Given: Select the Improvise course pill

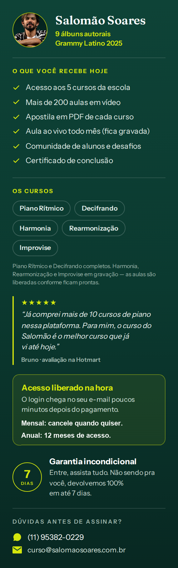Looking at the screenshot, I should (35, 248).
